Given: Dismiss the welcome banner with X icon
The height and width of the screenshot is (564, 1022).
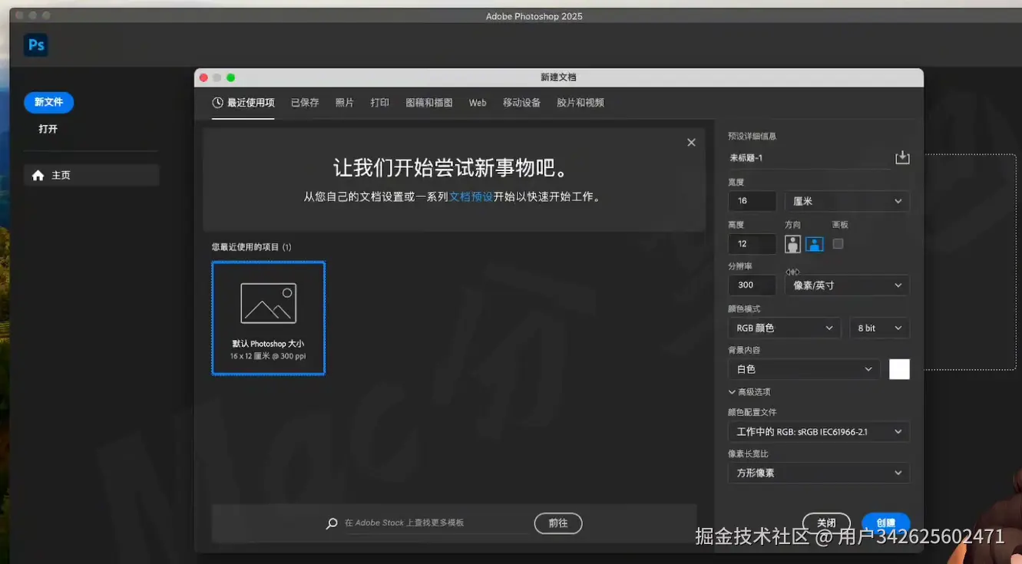Looking at the screenshot, I should [x=691, y=143].
